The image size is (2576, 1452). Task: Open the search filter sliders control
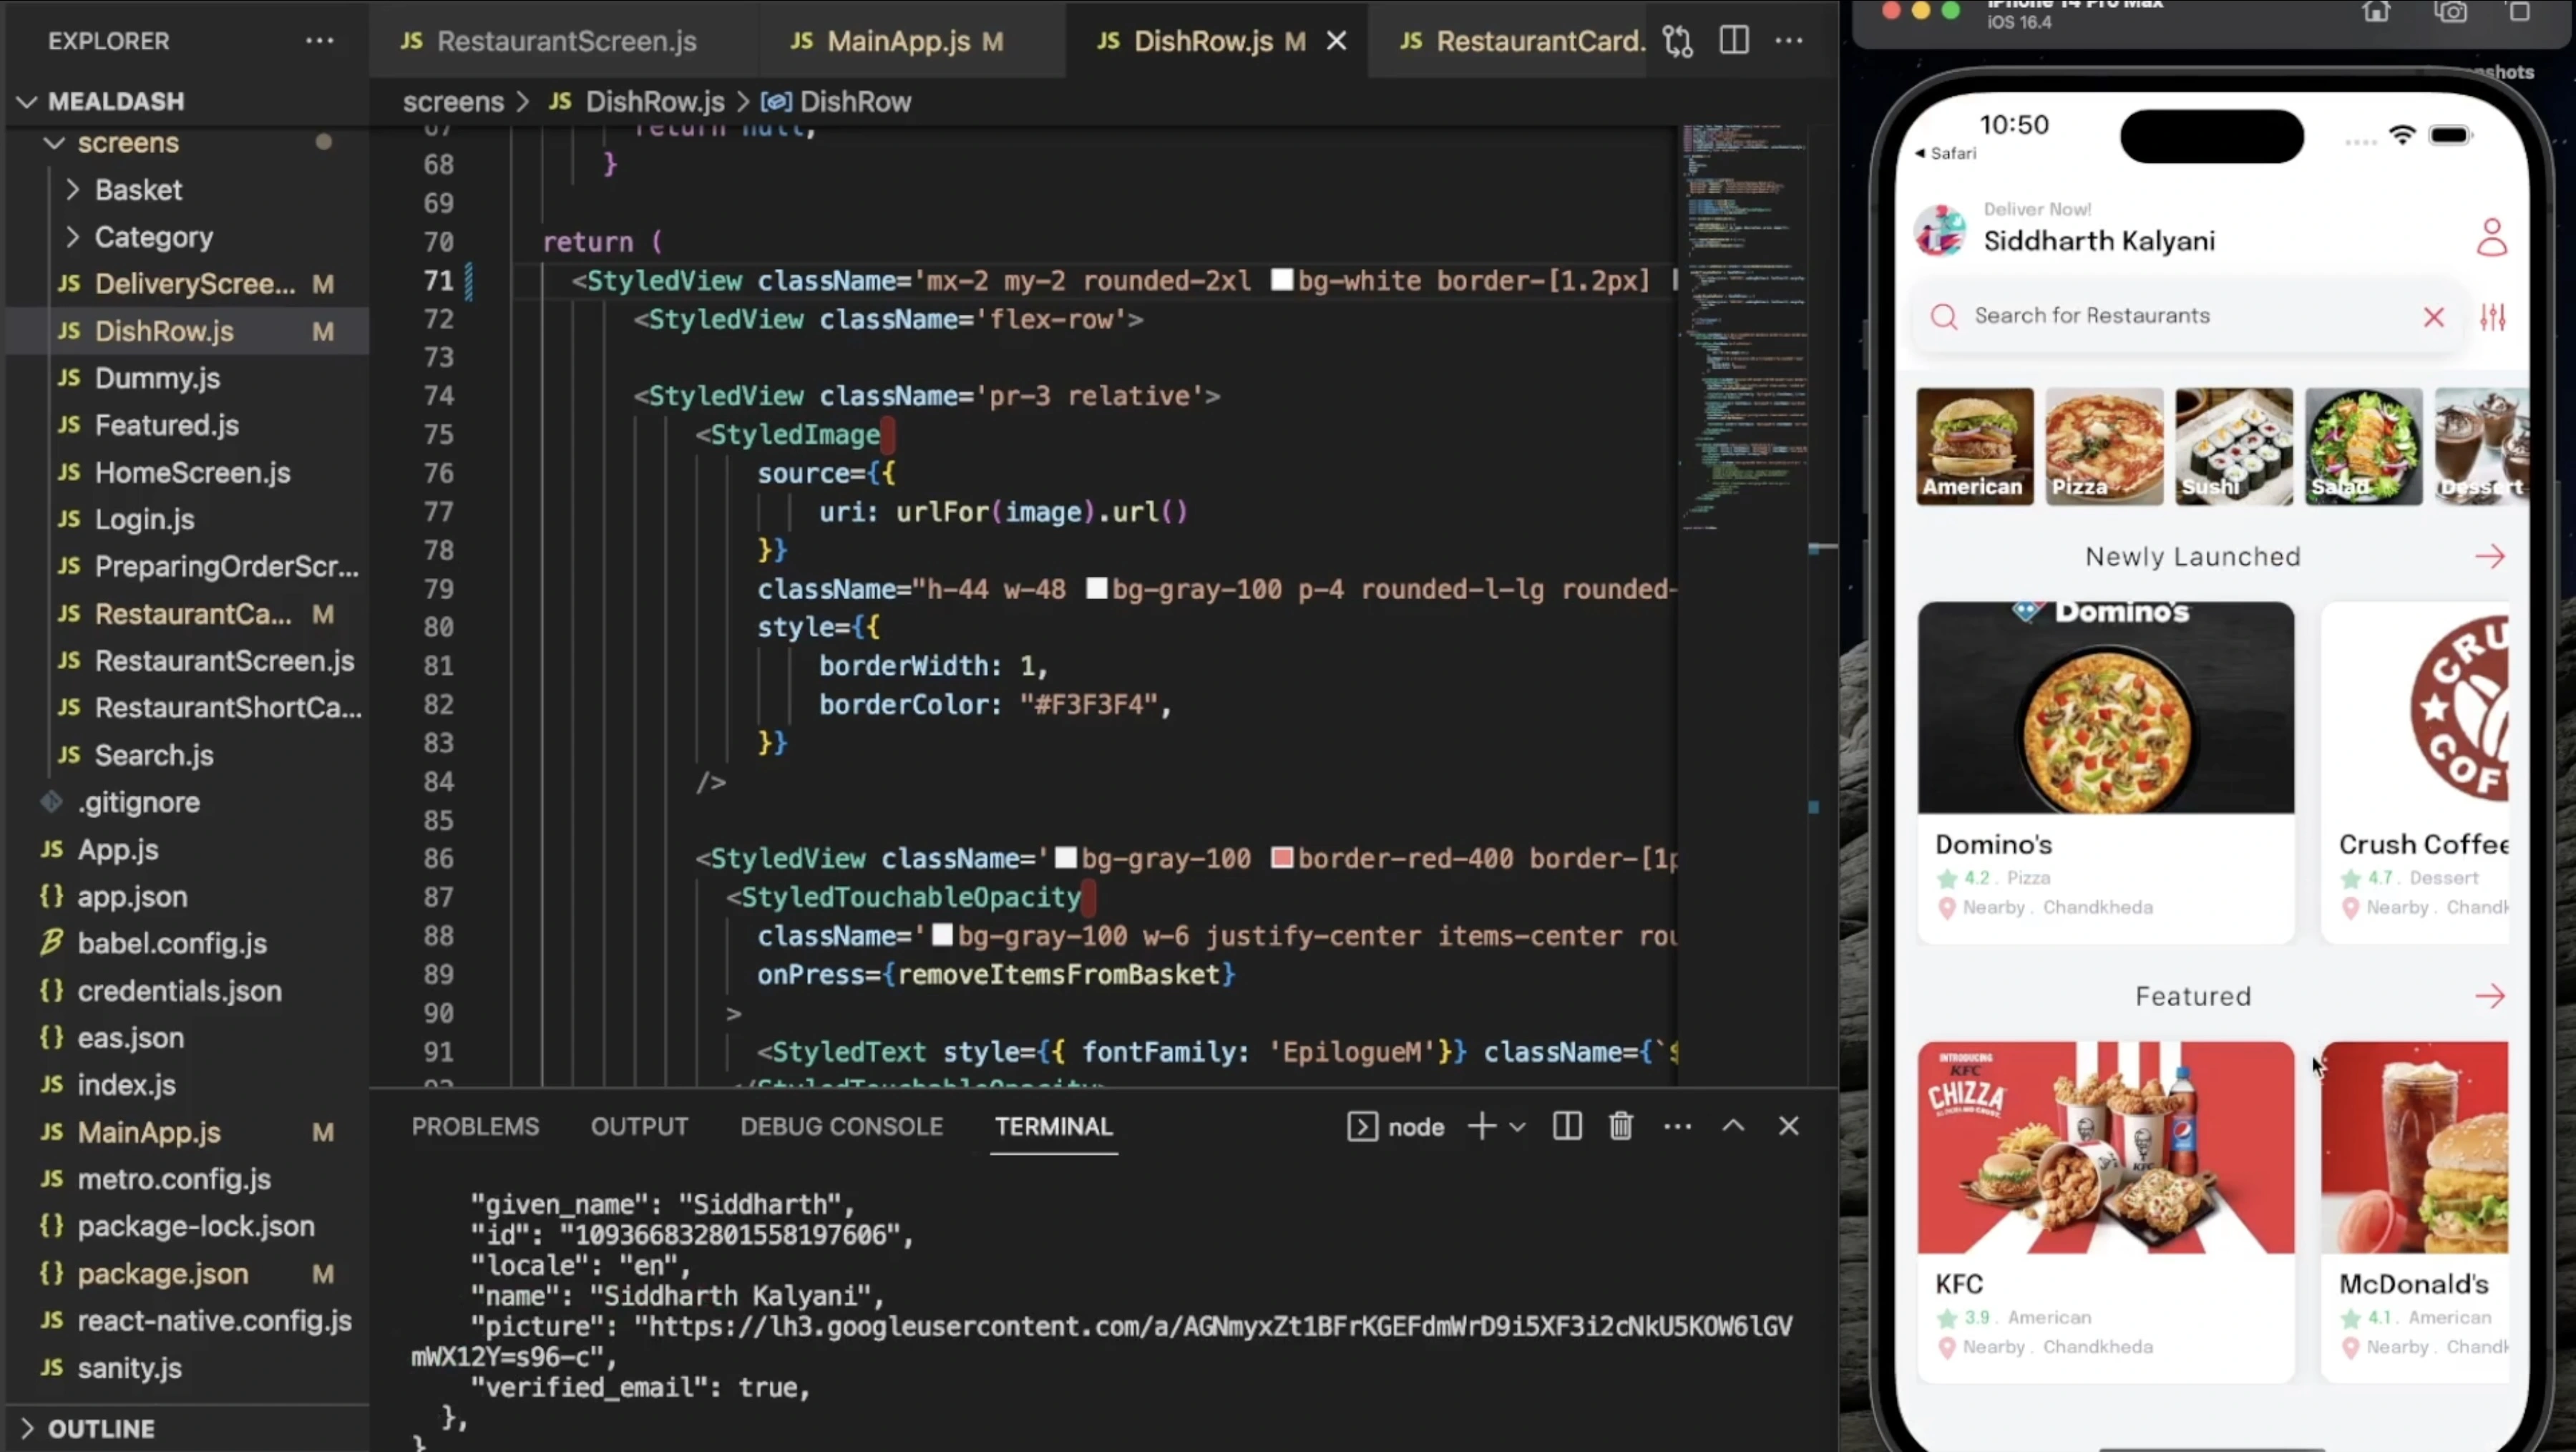(x=2494, y=317)
